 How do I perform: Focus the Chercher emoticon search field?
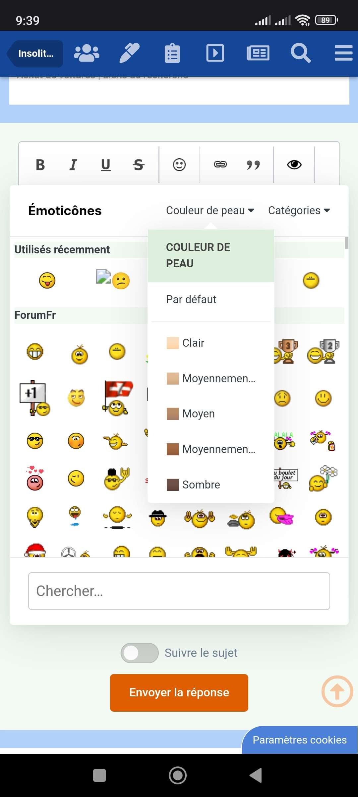coord(179,591)
